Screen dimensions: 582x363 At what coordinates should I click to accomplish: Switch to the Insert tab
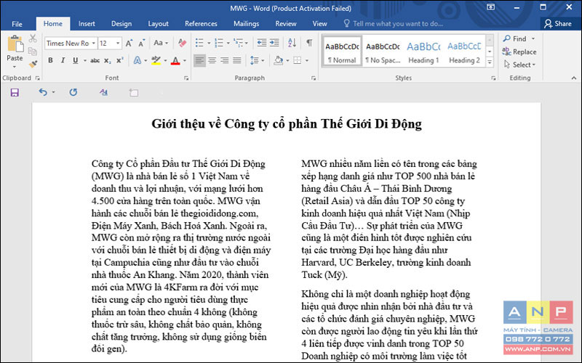[x=87, y=24]
